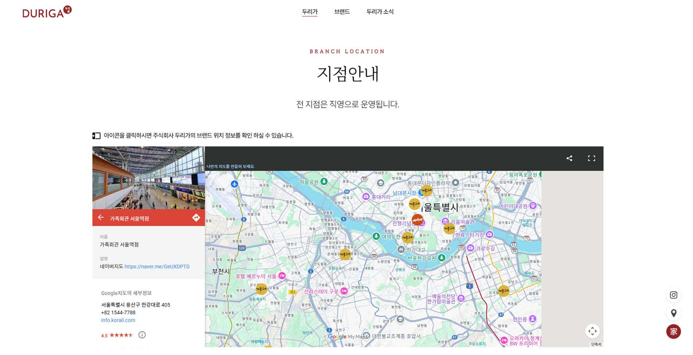Click the location pin floating icon
The width and height of the screenshot is (693, 355).
pos(673,313)
